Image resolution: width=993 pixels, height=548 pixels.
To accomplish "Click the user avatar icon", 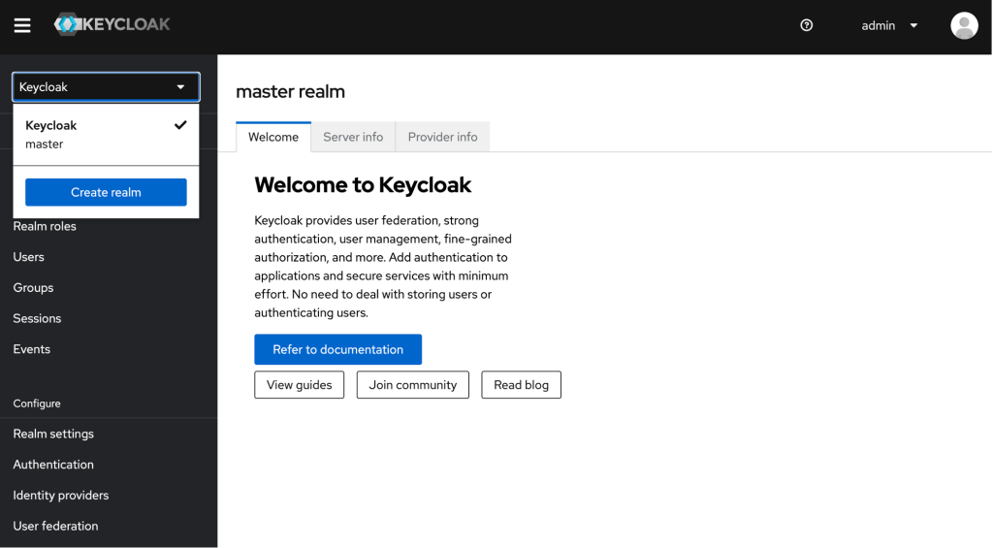I will pyautogui.click(x=964, y=26).
